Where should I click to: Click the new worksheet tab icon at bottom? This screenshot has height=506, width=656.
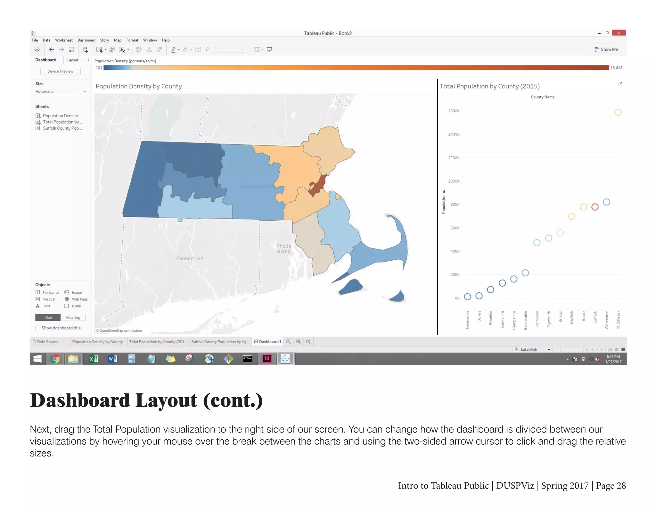tap(289, 342)
